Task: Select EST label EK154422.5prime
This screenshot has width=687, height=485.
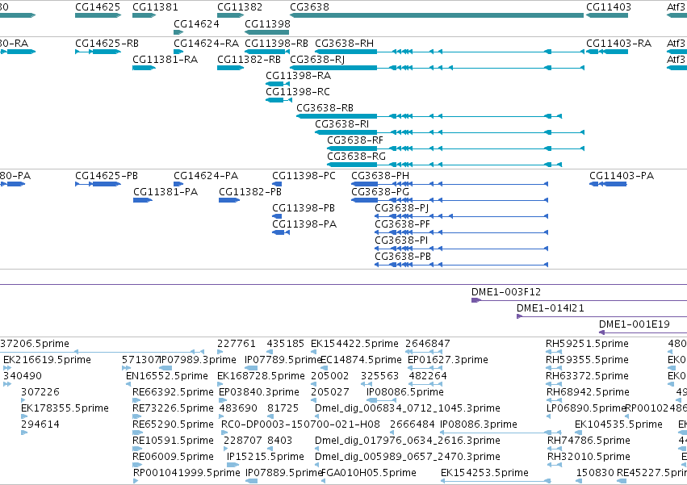Action: [x=354, y=344]
